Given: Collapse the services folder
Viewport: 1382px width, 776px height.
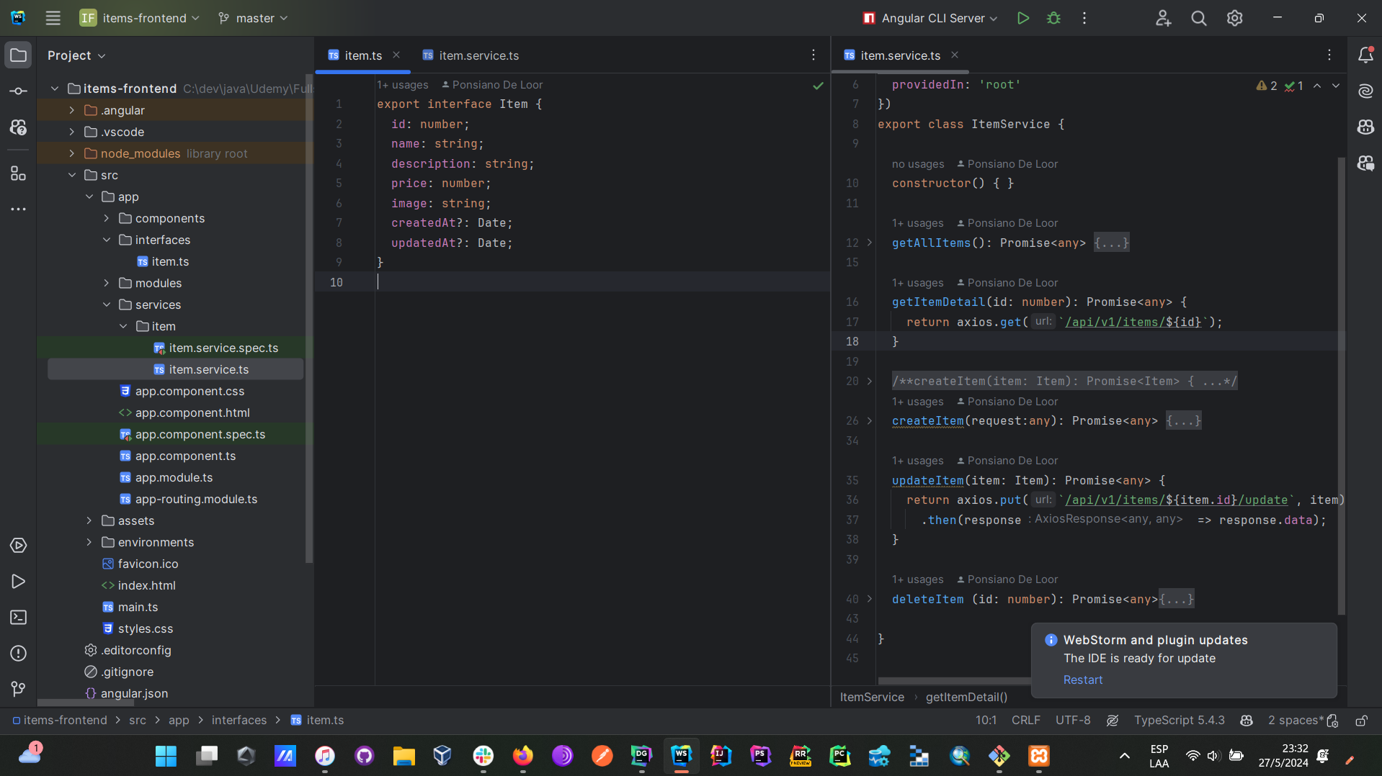Looking at the screenshot, I should coord(107,304).
